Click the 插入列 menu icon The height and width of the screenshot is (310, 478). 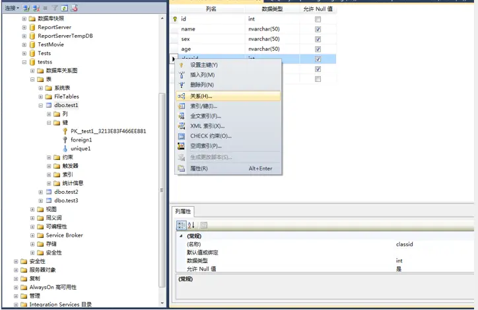tap(182, 75)
